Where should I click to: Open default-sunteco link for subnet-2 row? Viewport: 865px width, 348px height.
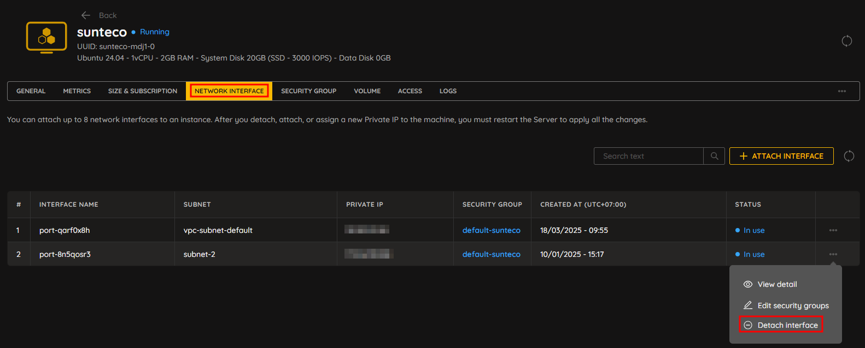[x=491, y=254]
